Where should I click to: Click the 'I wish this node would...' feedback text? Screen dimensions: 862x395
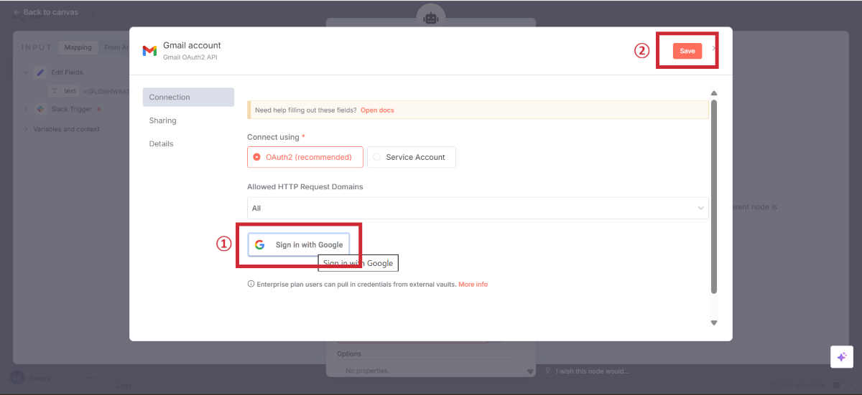tap(592, 371)
